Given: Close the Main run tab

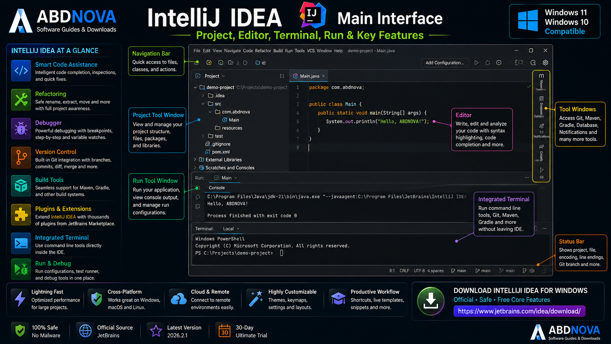Looking at the screenshot, I should pos(236,178).
